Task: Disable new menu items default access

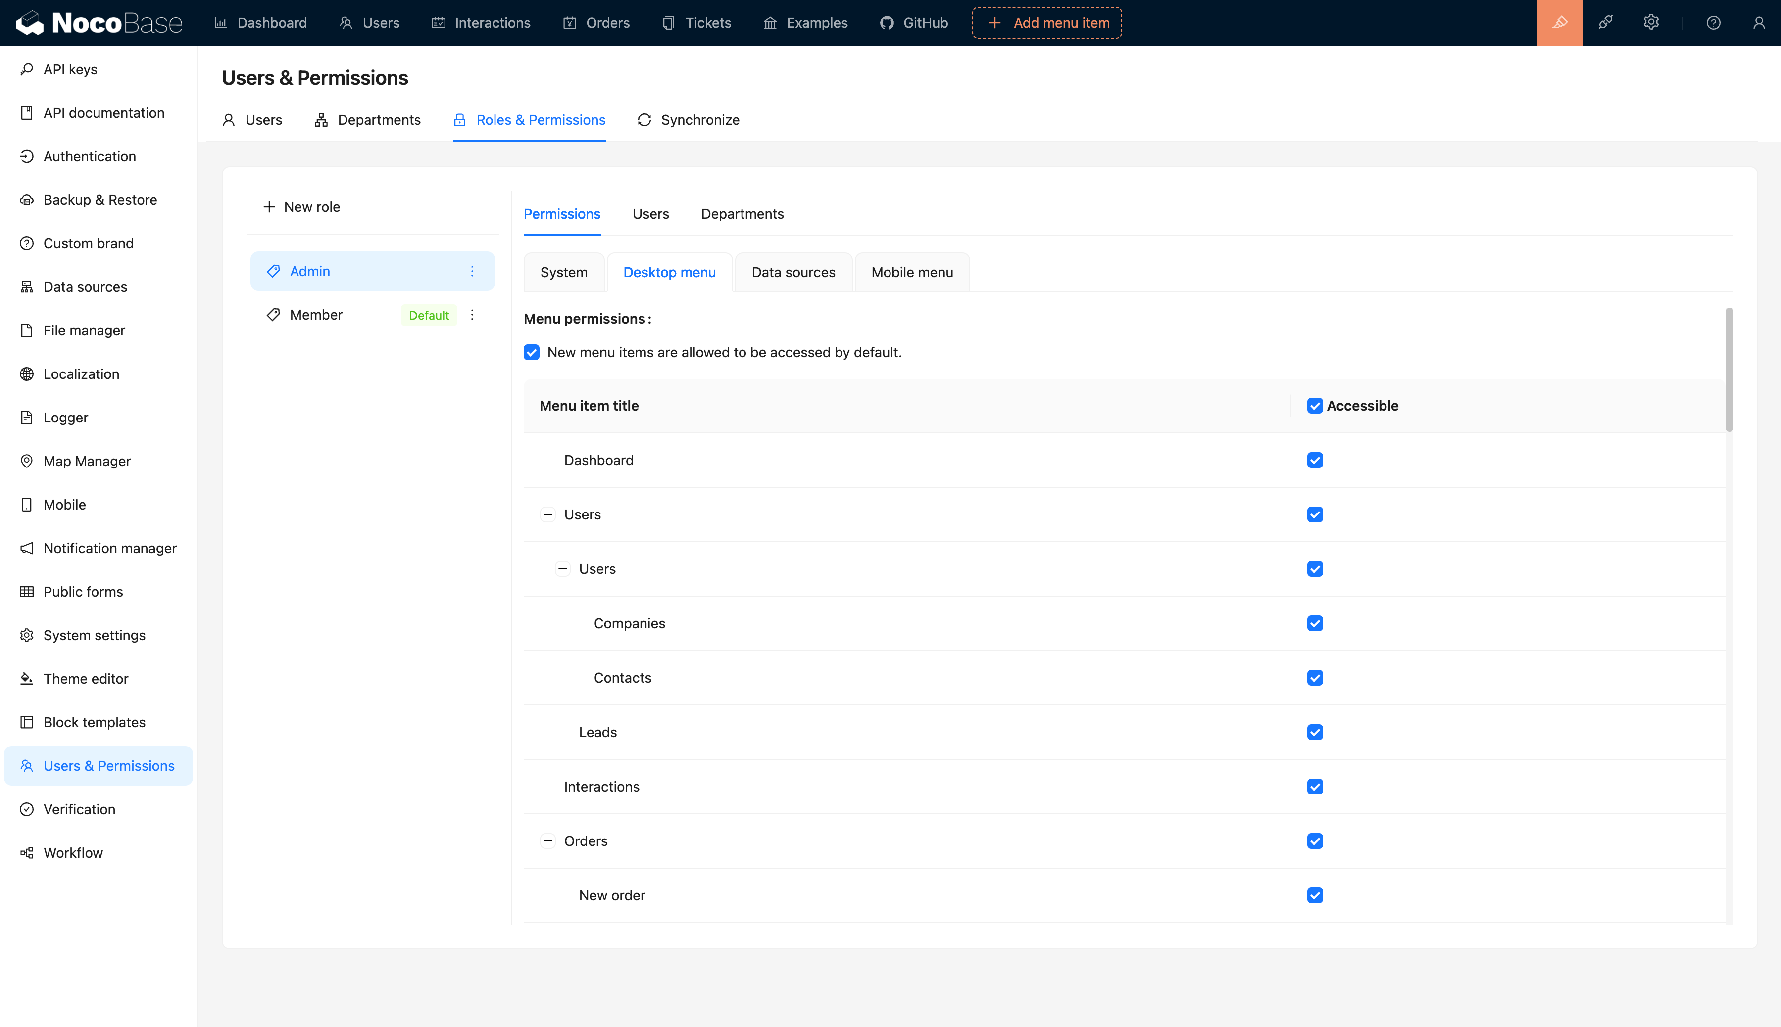Action: click(x=531, y=352)
